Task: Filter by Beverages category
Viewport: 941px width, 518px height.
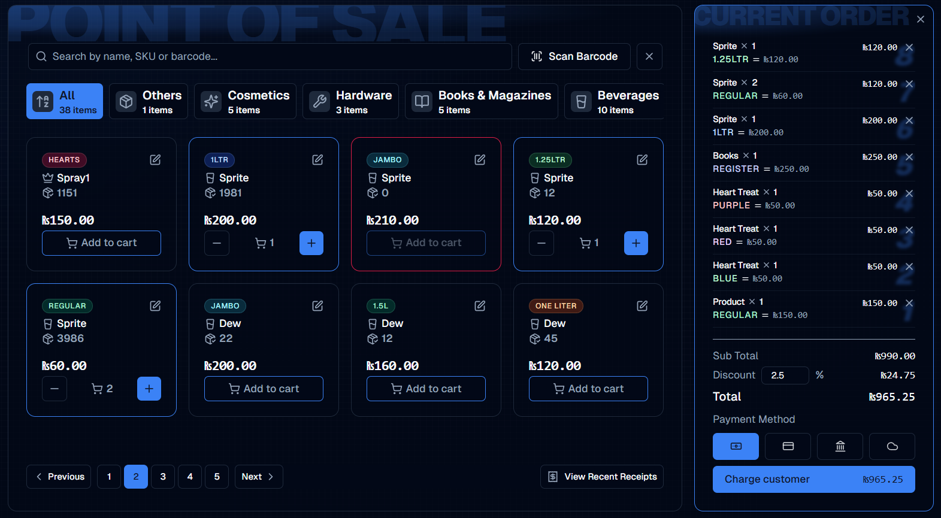Action: click(614, 101)
